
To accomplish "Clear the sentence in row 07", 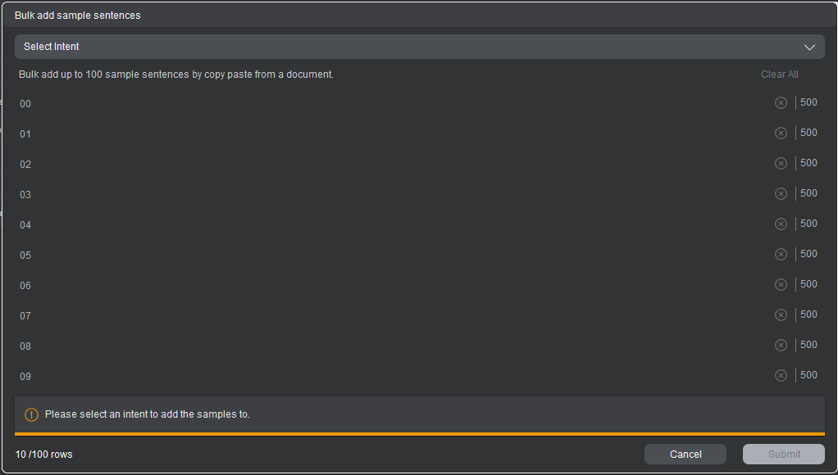I will [x=781, y=315].
